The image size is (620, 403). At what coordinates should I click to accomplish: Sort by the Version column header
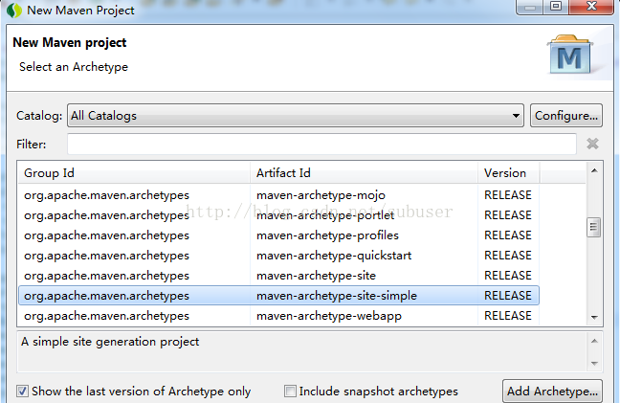tap(508, 173)
